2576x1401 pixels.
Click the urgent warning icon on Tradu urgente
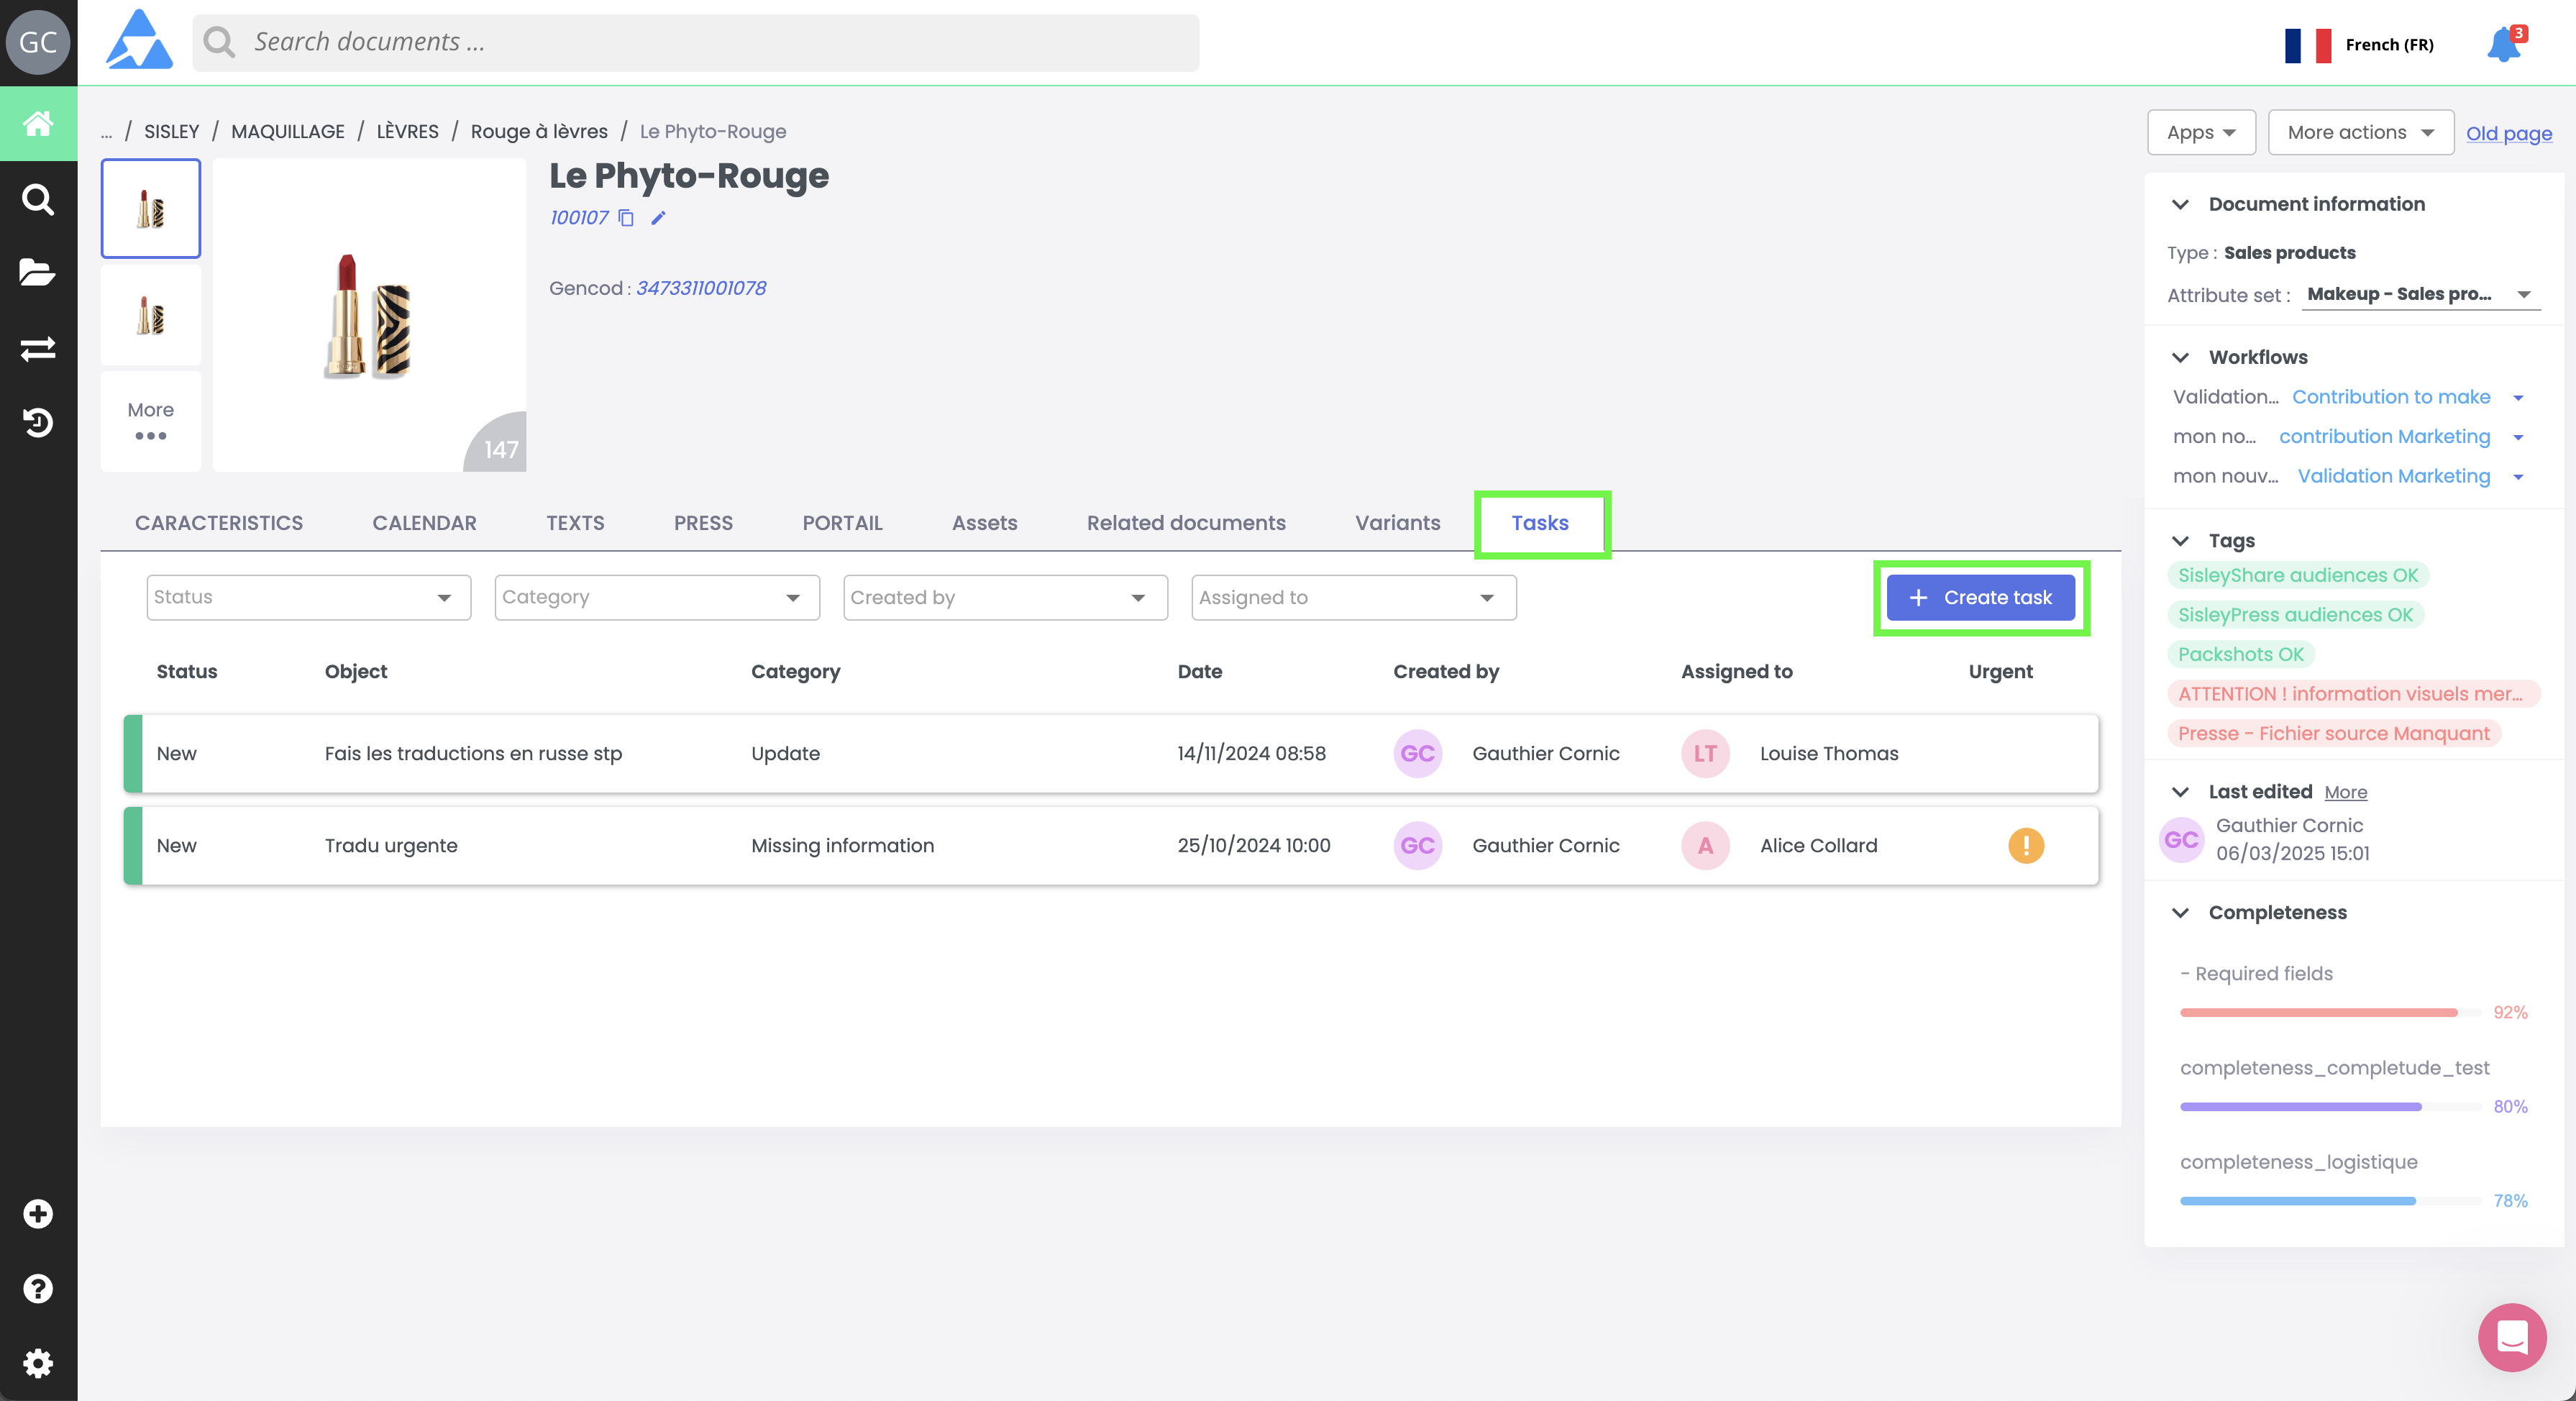(x=2025, y=846)
